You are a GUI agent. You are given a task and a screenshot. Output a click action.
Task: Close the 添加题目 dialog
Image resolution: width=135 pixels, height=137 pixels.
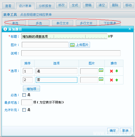click(x=130, y=29)
